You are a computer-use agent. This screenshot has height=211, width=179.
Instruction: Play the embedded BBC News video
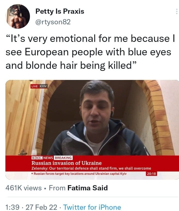point(92,130)
